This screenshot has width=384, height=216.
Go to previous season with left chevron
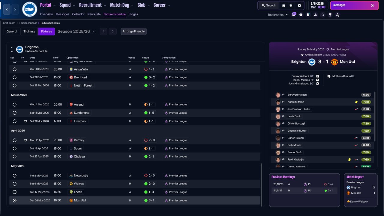(x=103, y=31)
